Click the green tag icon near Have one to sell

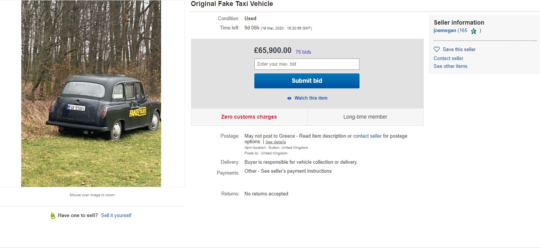click(53, 216)
